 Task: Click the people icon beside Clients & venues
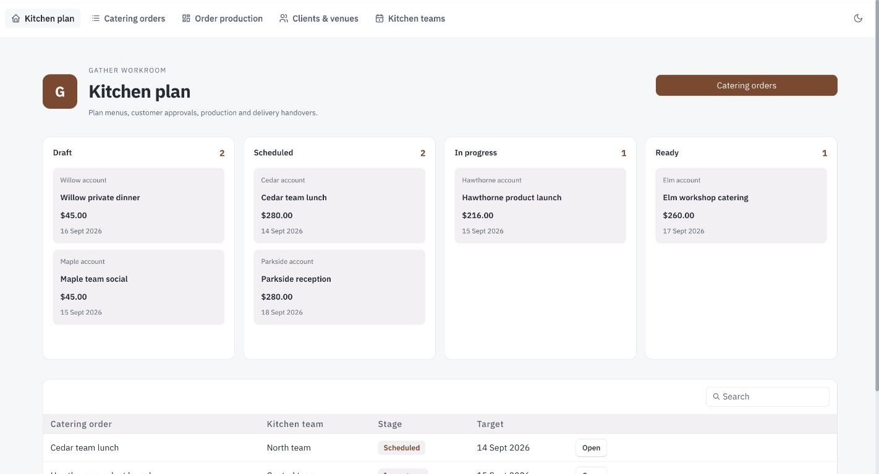click(284, 19)
